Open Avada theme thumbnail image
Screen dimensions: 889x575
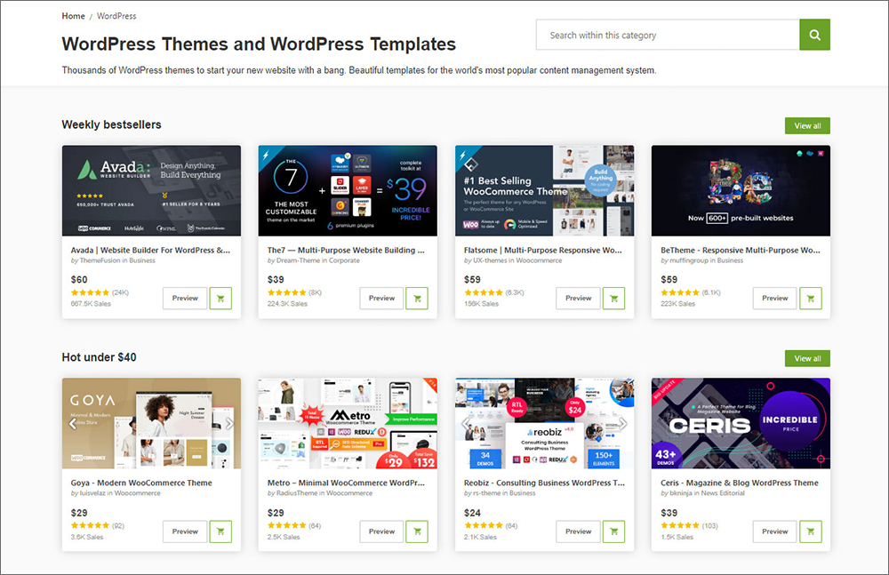(x=151, y=190)
